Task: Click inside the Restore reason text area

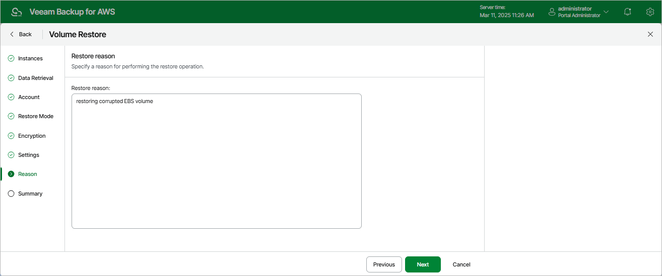Action: (x=217, y=161)
